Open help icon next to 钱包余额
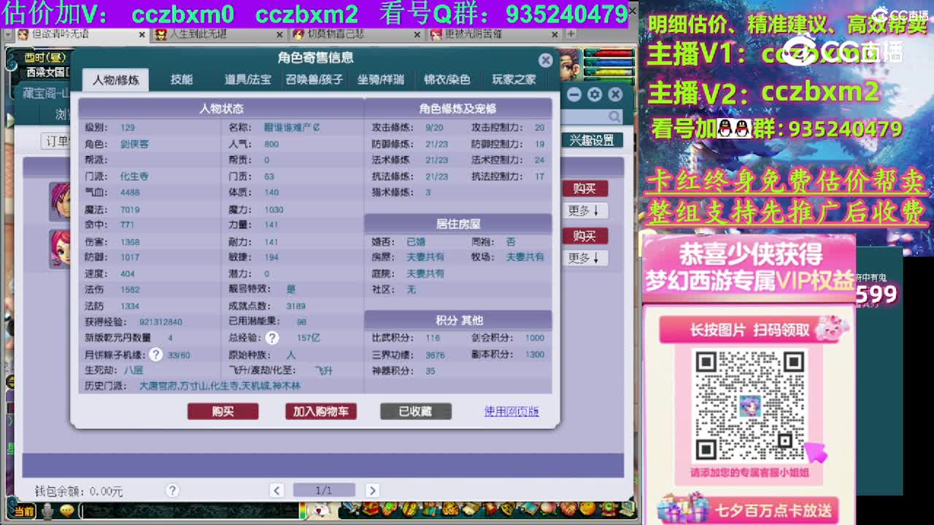Viewport: 934px width, 525px height. pos(172,491)
